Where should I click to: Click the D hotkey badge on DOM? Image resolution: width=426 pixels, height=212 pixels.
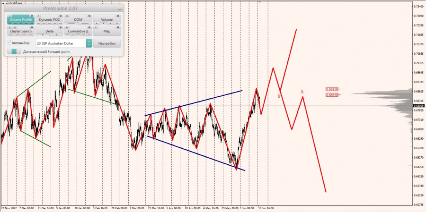67,16
